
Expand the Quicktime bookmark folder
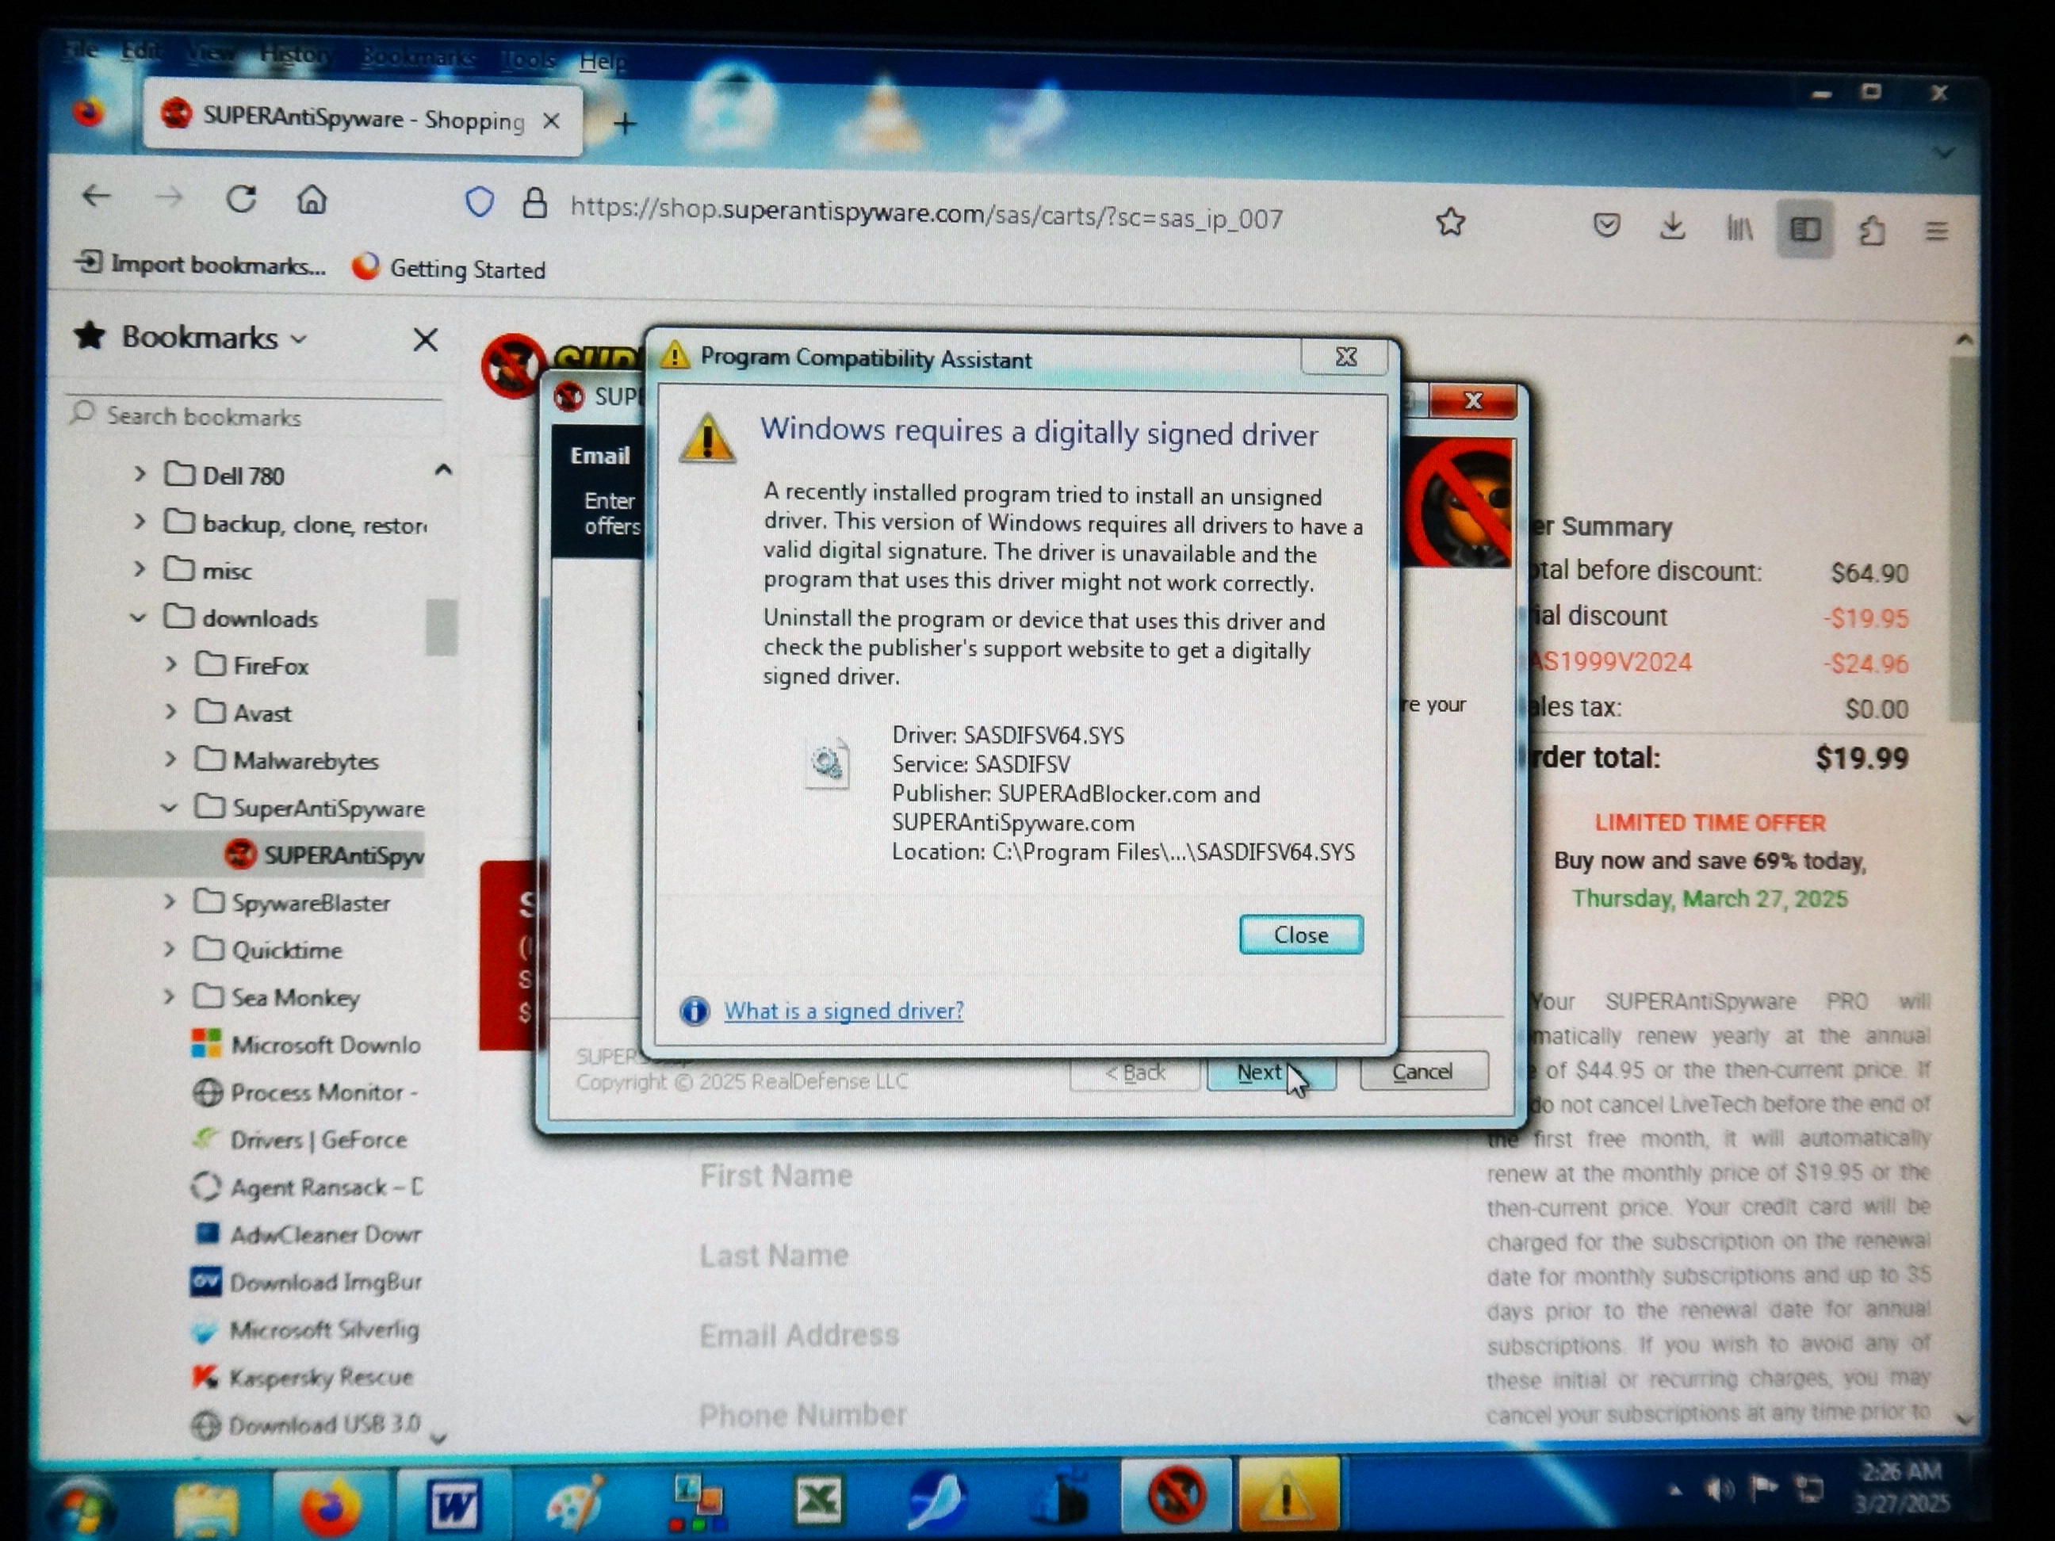coord(169,948)
